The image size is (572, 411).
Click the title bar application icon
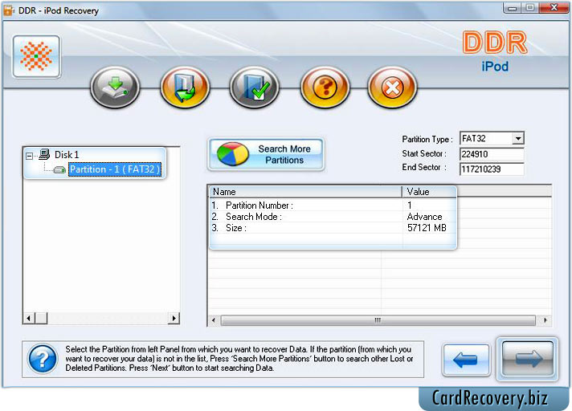tap(9, 10)
